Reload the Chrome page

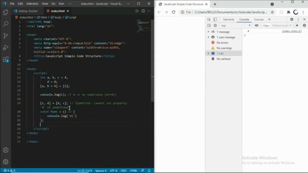173,12
